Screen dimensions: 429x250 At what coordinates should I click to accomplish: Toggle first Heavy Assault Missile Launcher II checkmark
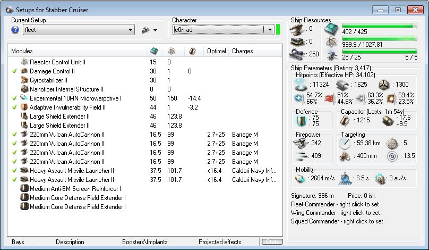15,171
